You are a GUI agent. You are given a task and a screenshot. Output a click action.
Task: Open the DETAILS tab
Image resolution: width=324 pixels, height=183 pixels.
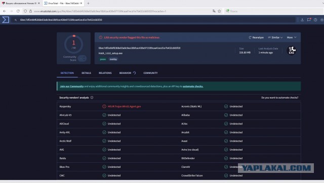tap(86, 73)
